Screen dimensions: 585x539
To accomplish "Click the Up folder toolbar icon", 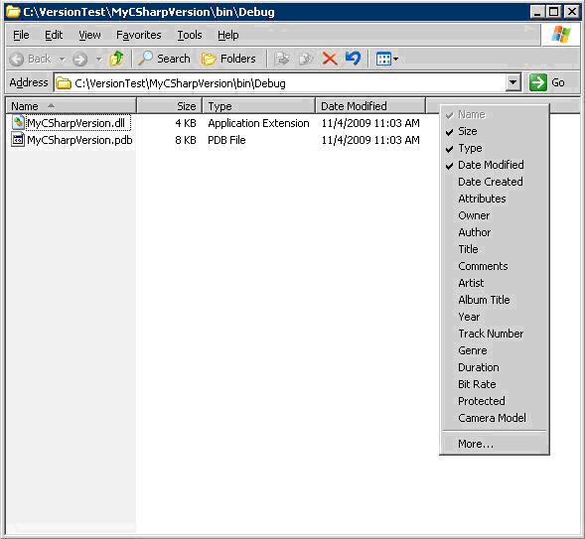I will pos(117,59).
